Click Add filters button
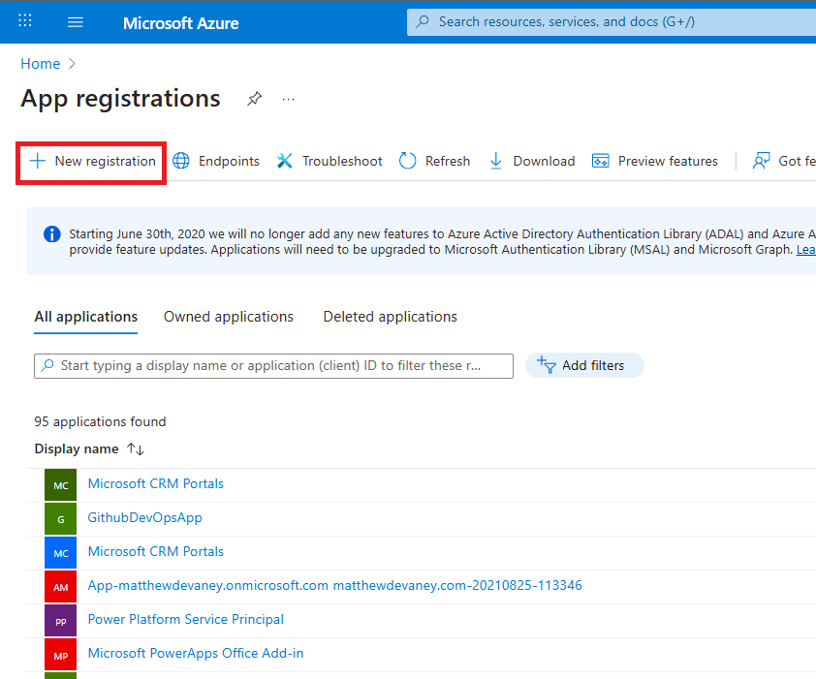The height and width of the screenshot is (679, 816). tap(584, 365)
